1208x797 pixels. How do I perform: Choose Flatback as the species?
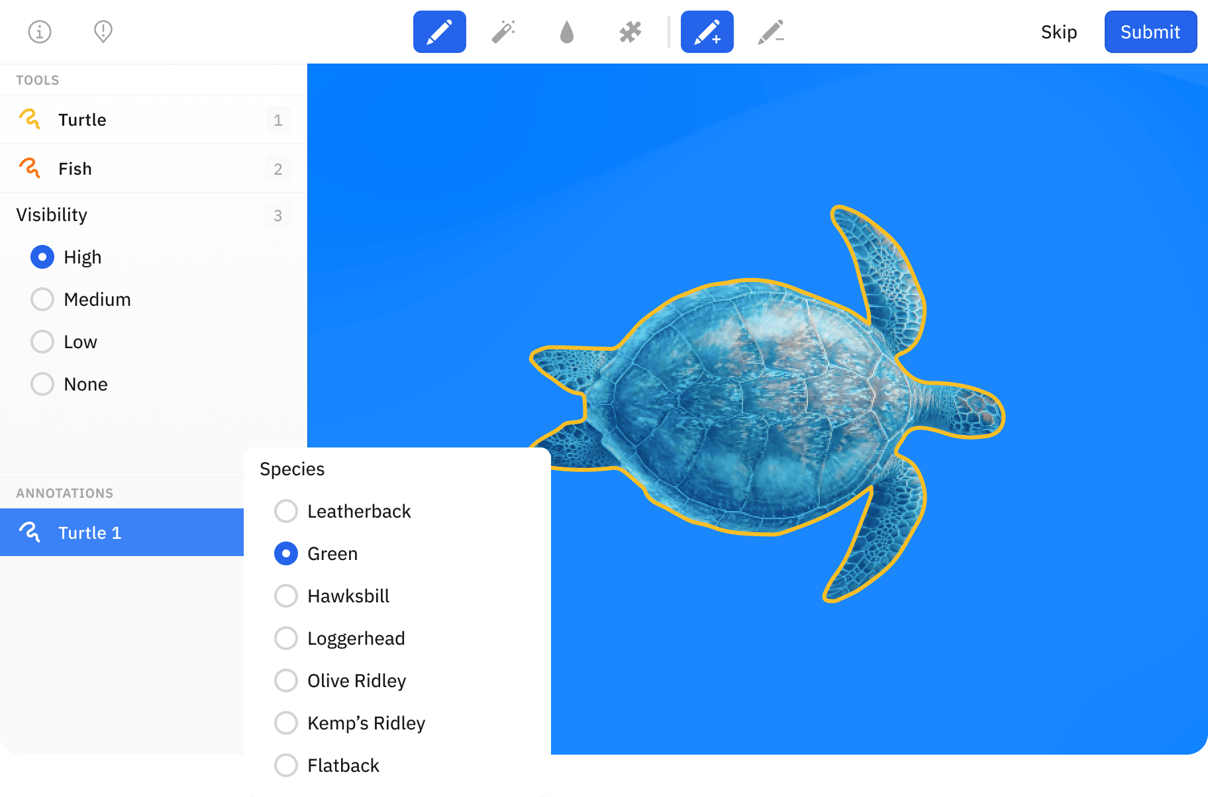(x=286, y=765)
